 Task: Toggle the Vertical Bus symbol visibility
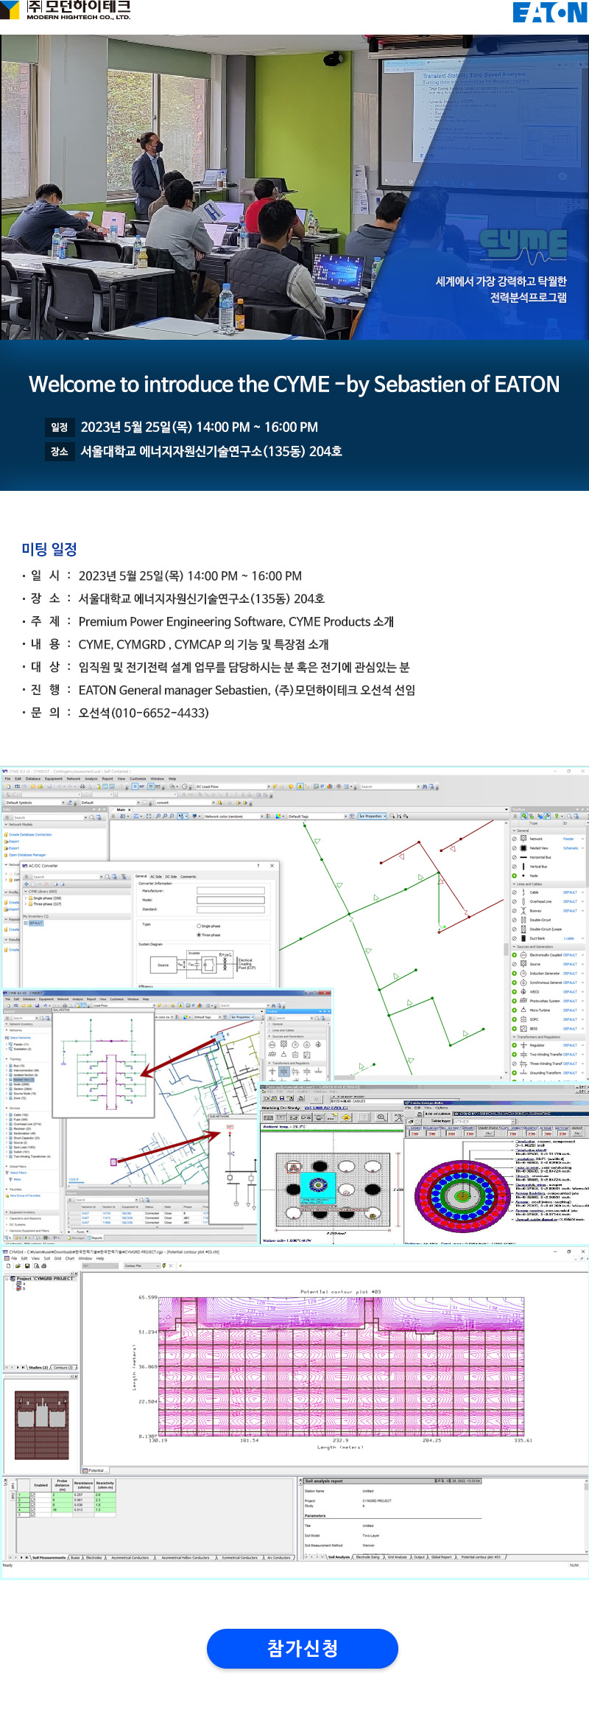point(515,866)
